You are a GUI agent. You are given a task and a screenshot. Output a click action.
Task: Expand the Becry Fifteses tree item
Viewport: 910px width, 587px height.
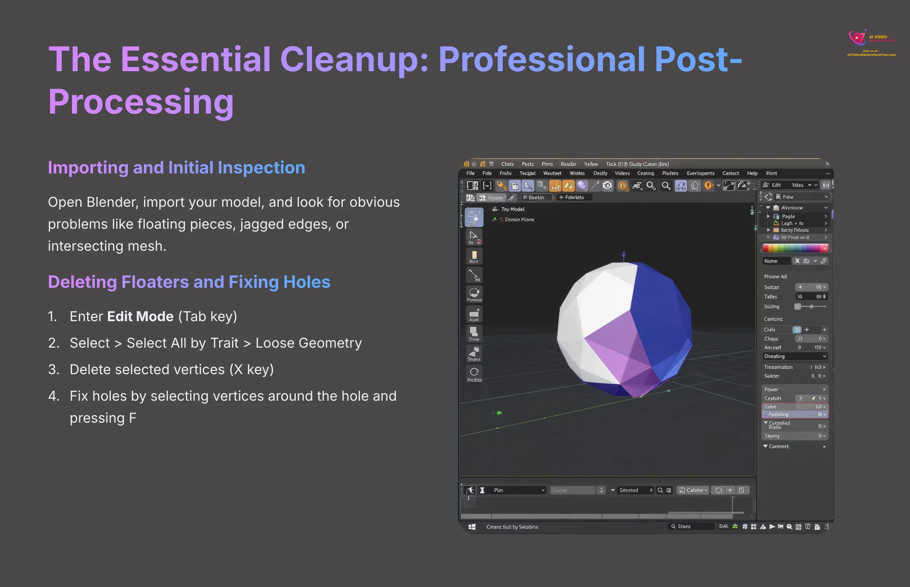[x=769, y=230]
